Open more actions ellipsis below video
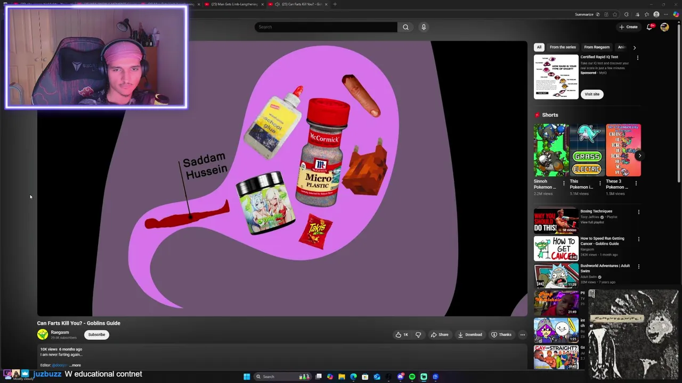Screen dimensions: 682x383 coord(523,335)
